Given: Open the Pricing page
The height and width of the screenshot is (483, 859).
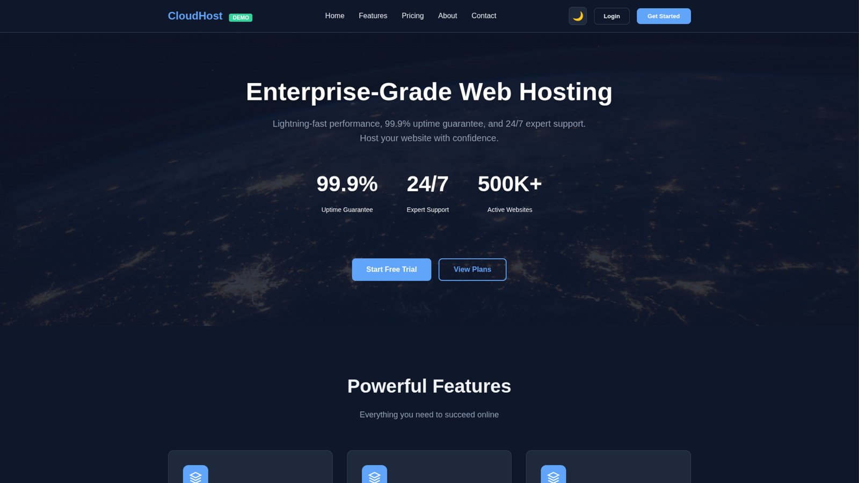Looking at the screenshot, I should point(412,16).
